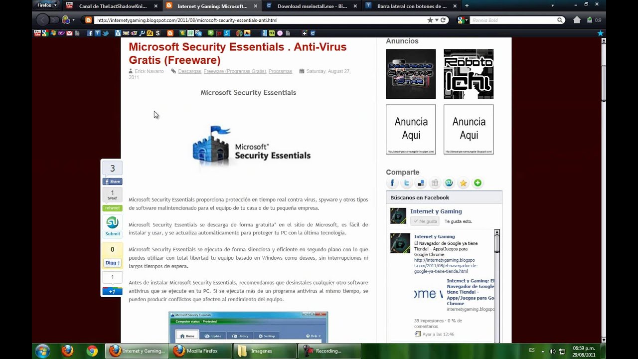Screen dimensions: 638x359
Task: Open the downloads indicator icon
Action: click(590, 20)
